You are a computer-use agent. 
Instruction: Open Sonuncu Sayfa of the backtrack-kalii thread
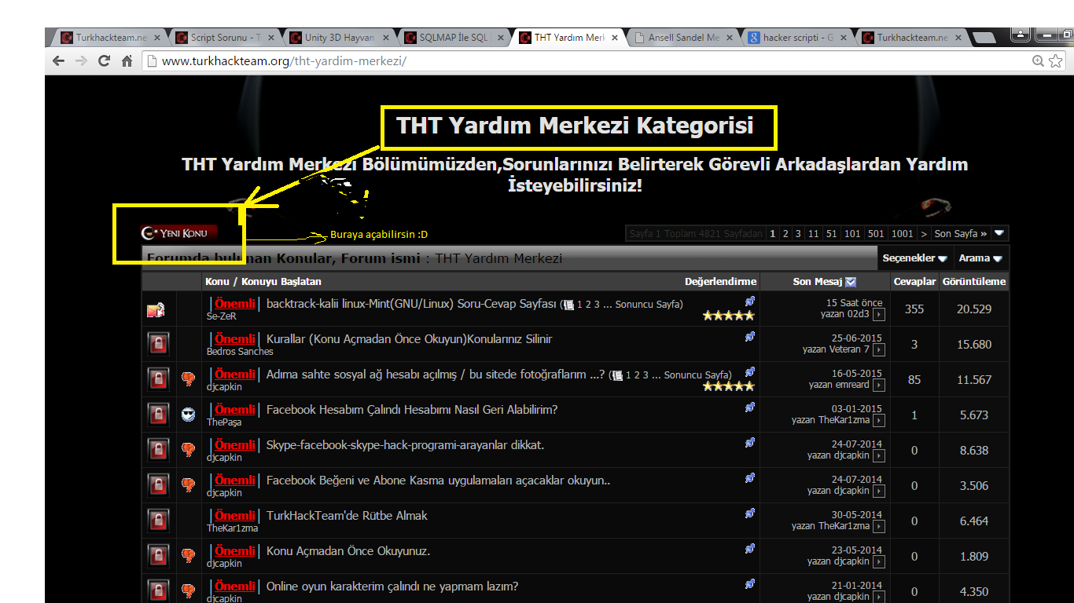(646, 305)
